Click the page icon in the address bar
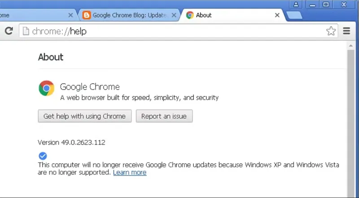The width and height of the screenshot is (359, 198). click(x=26, y=31)
